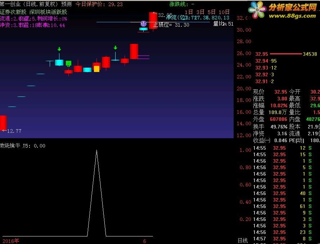Click 换手 value 49.76%
This screenshot has width=320, height=244.
point(279,127)
